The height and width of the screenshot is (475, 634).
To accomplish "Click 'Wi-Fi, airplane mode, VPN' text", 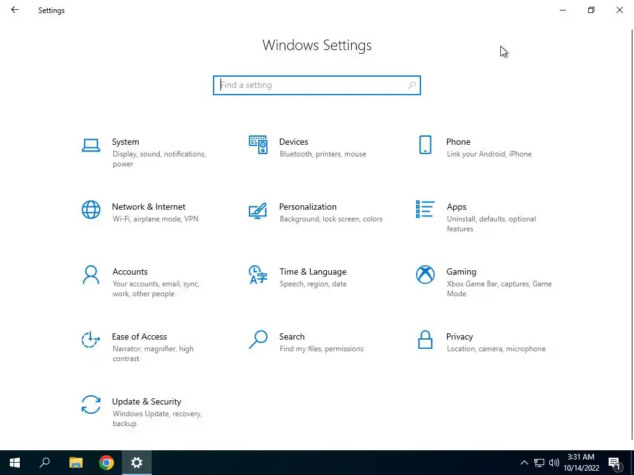I will (155, 219).
